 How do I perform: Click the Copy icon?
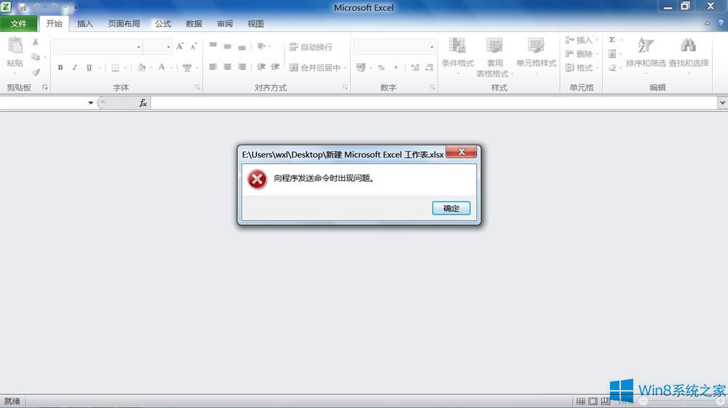[x=35, y=57]
